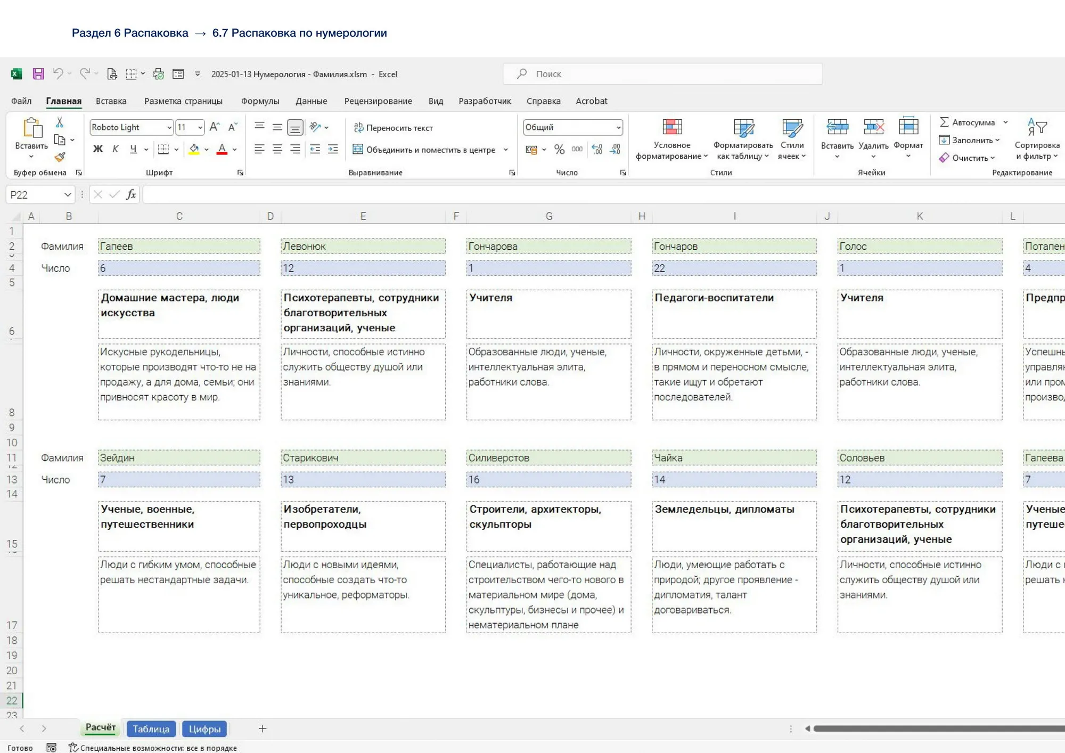The height and width of the screenshot is (753, 1065).
Task: Open the Общий number format dropdown
Action: pyautogui.click(x=618, y=127)
